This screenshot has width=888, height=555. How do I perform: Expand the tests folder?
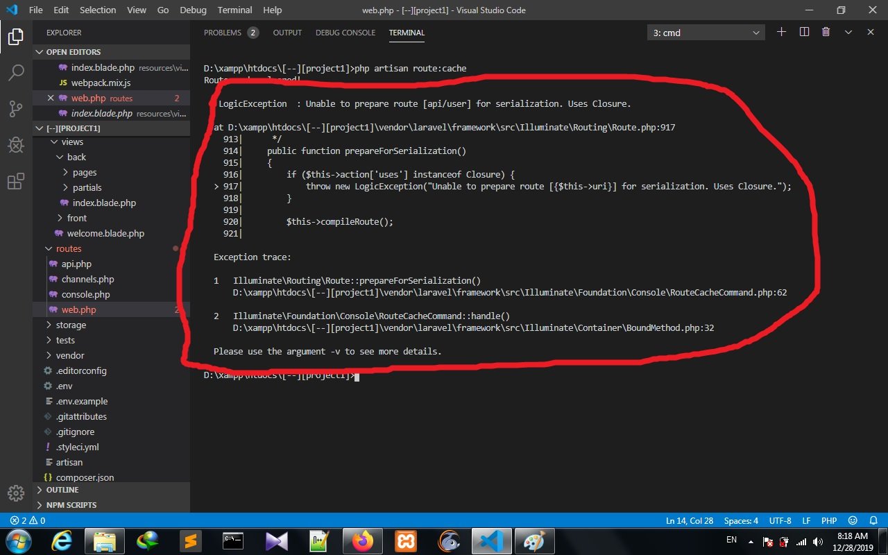tap(111, 340)
